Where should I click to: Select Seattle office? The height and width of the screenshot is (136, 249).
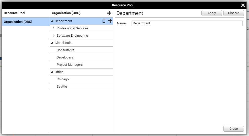(x=81, y=87)
